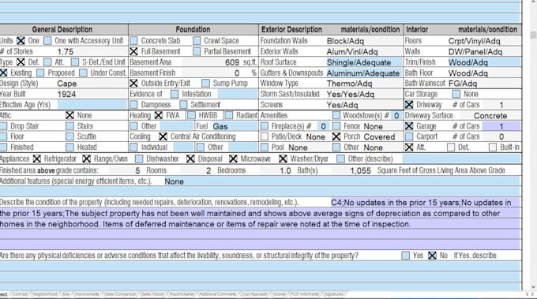The height and width of the screenshot is (299, 537).
Task: Tick the Crawl Space checkbox
Action: pos(197,41)
